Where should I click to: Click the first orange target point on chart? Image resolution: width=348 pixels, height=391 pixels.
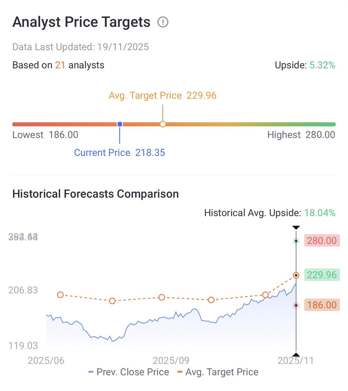coord(60,295)
